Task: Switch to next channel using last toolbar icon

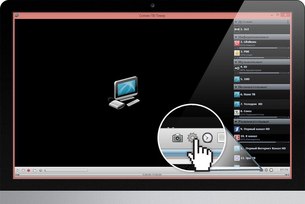Action: [x=287, y=170]
